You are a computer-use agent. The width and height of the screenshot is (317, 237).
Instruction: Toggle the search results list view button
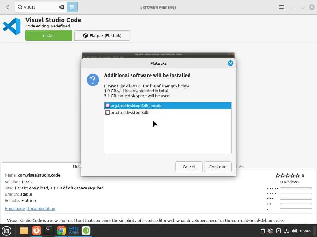72,7
